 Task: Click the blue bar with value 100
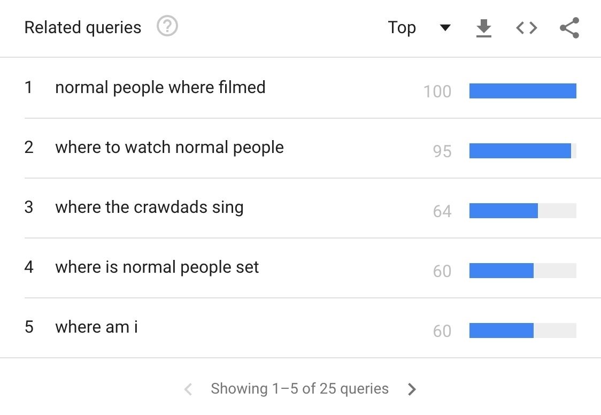click(x=522, y=91)
